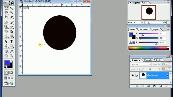Select Standard Screen Mode

point(5,78)
